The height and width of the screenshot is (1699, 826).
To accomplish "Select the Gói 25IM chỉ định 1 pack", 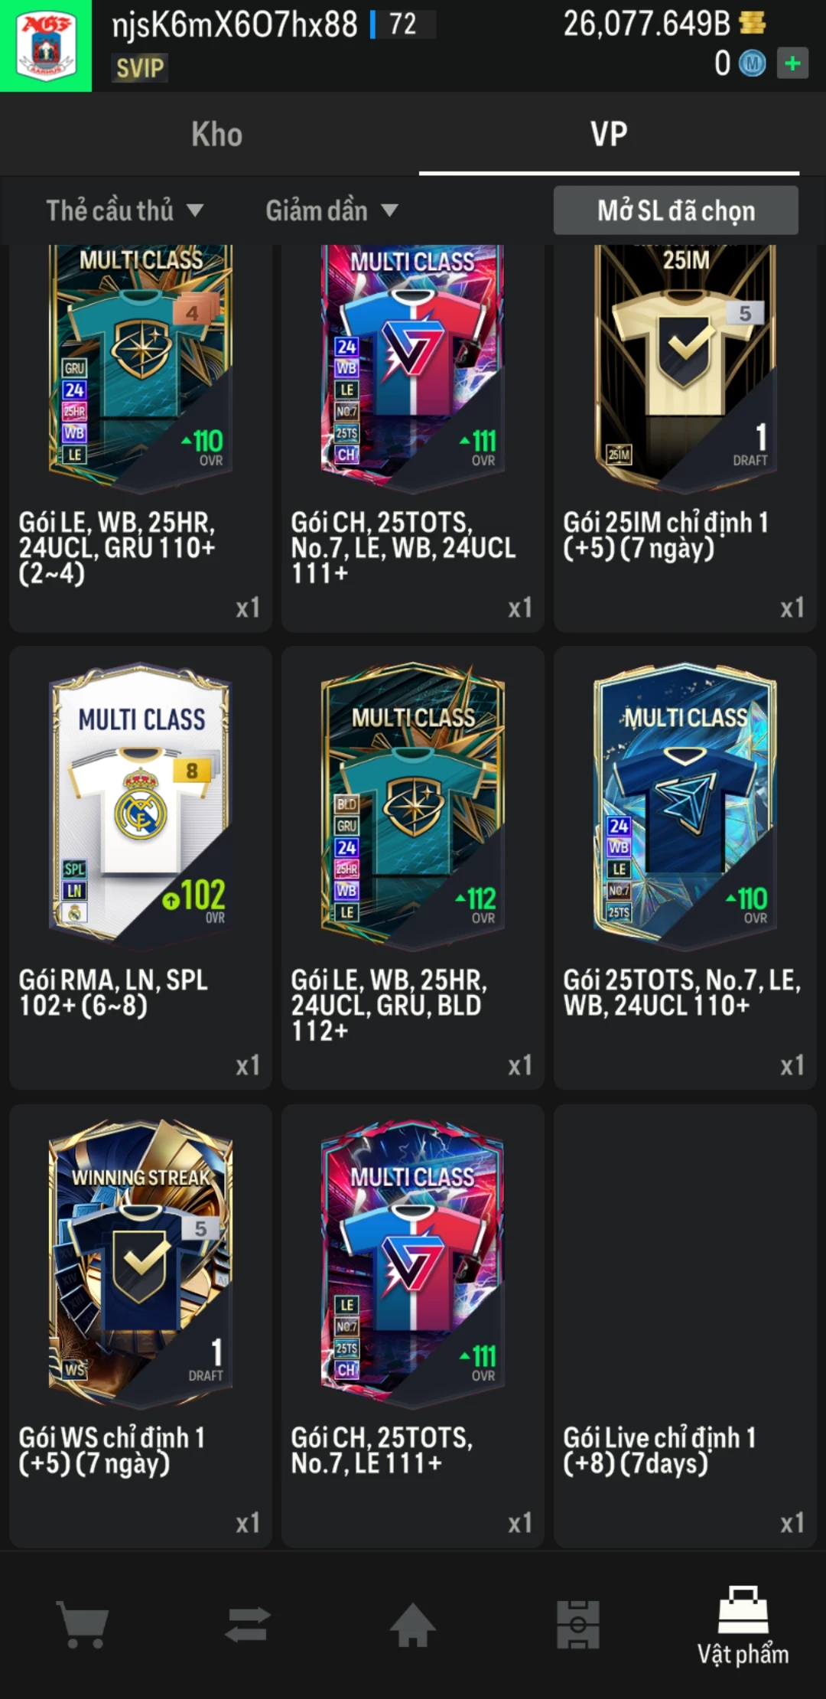I will (x=685, y=439).
